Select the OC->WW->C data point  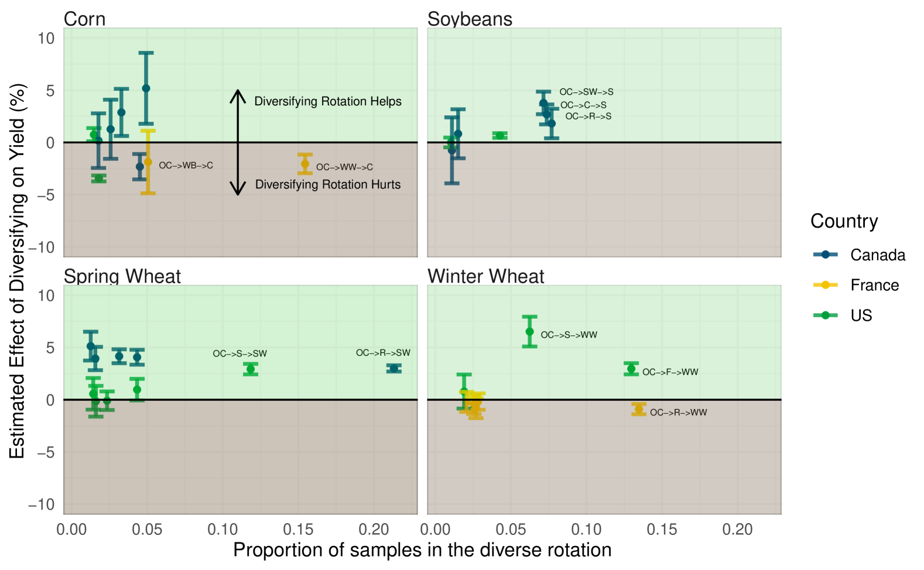[x=305, y=164]
